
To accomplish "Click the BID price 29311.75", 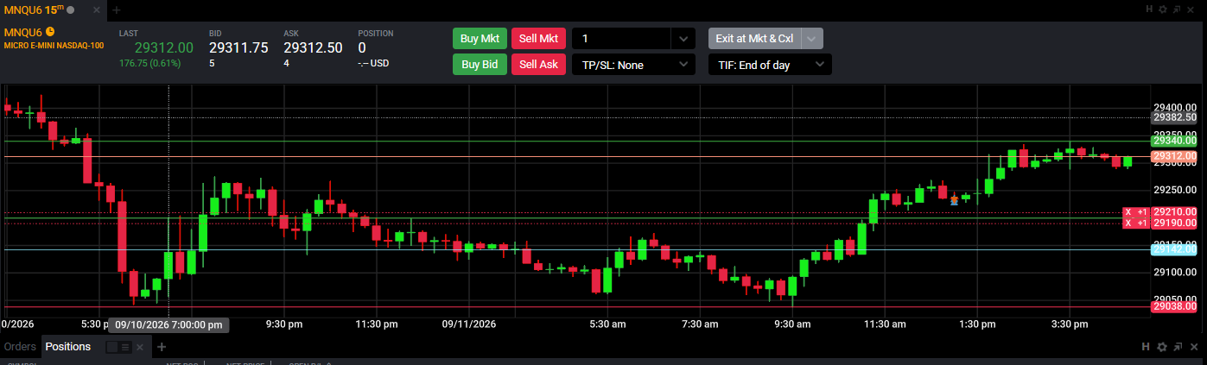I will click(238, 47).
